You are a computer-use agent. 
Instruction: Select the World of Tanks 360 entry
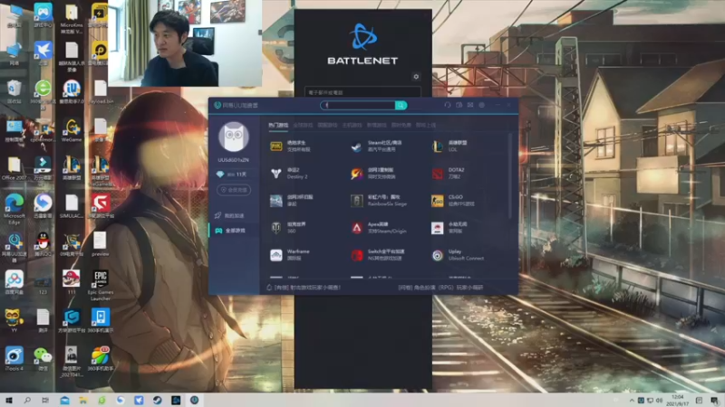pyautogui.click(x=288, y=228)
